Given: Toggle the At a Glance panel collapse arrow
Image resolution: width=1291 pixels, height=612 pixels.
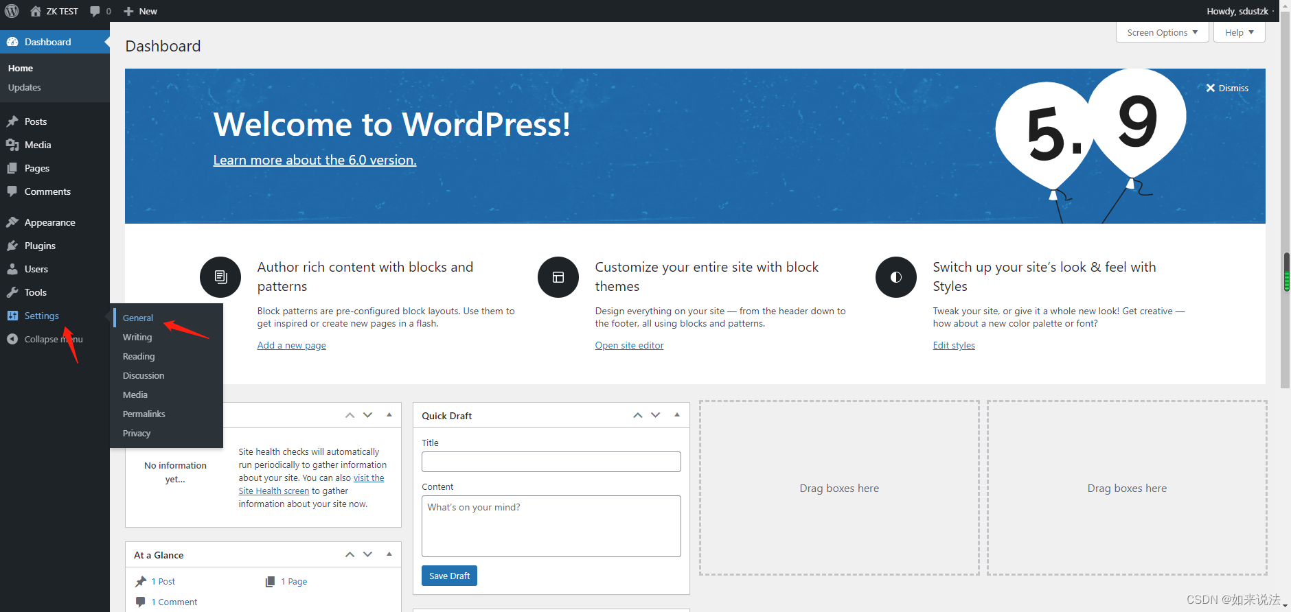Looking at the screenshot, I should tap(389, 554).
